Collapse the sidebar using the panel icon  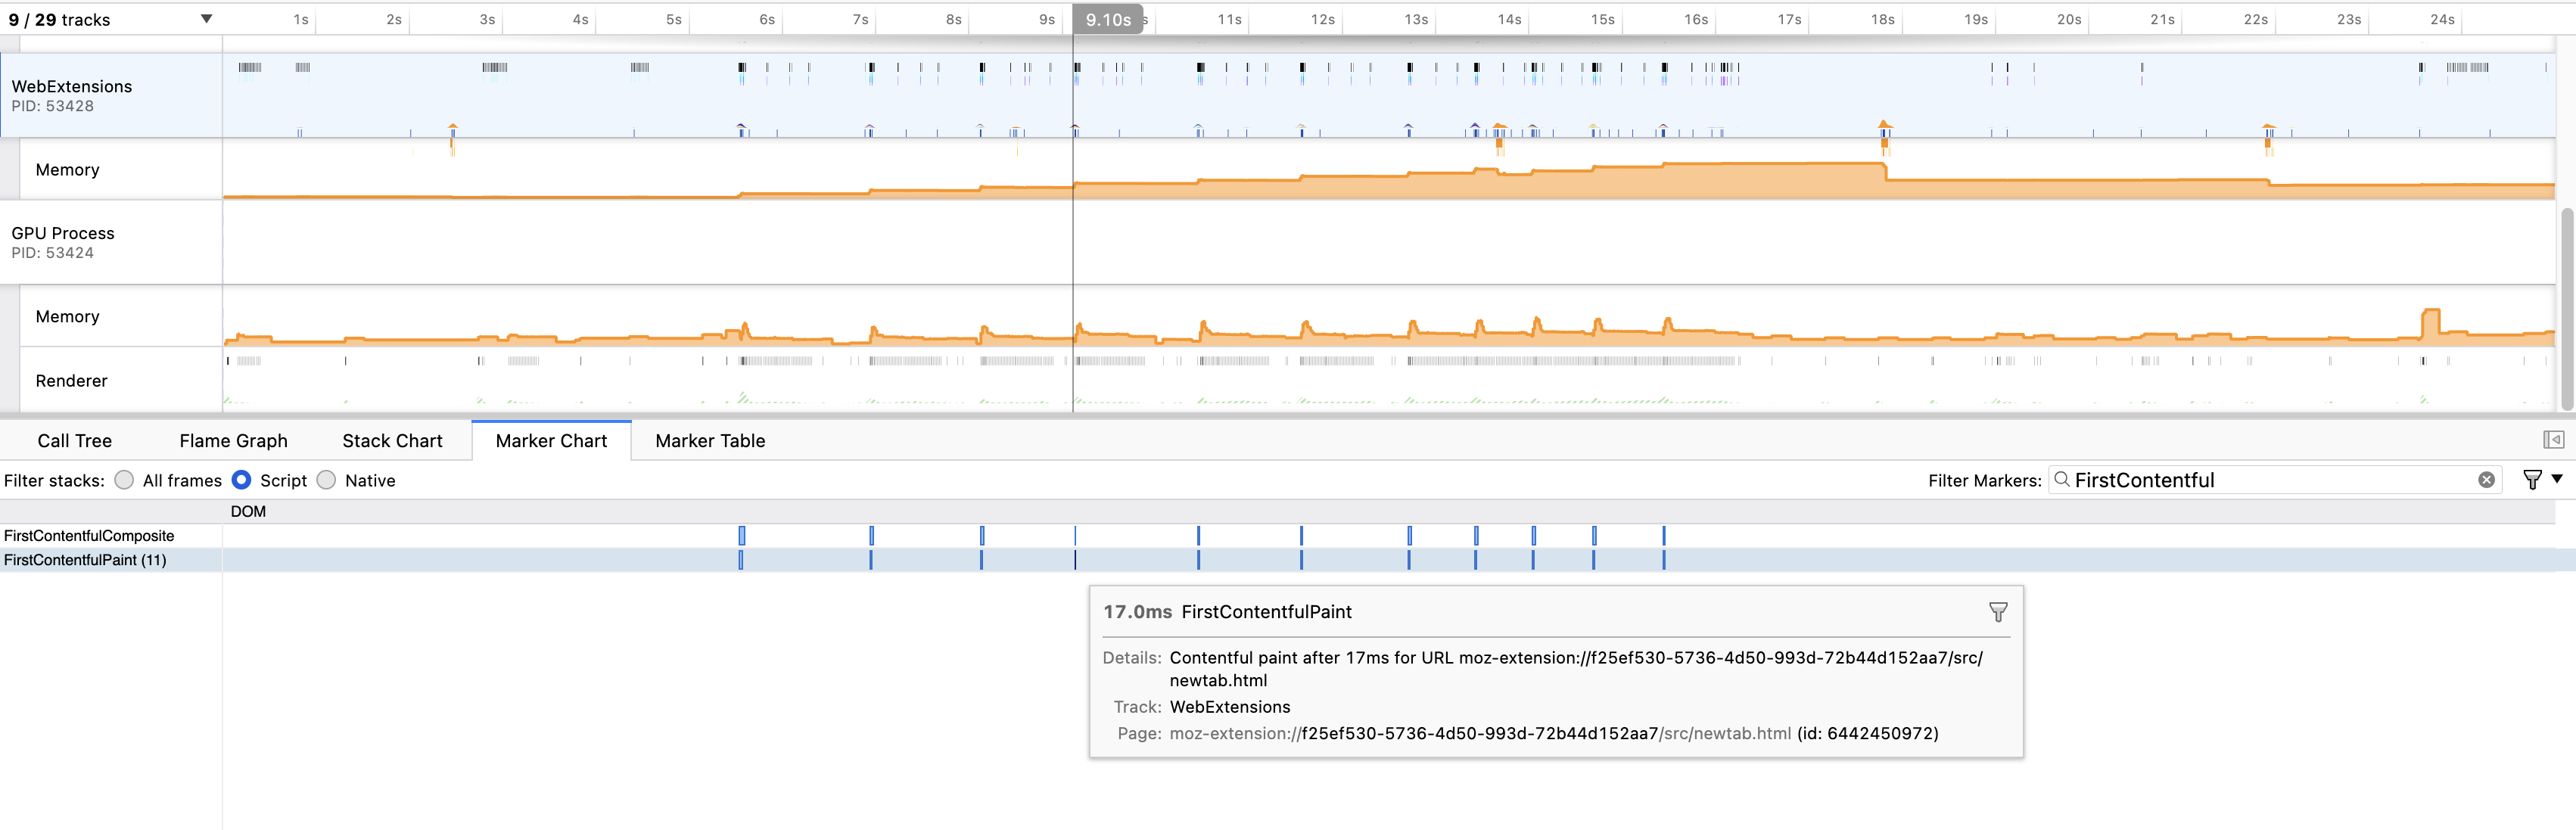coord(2553,439)
